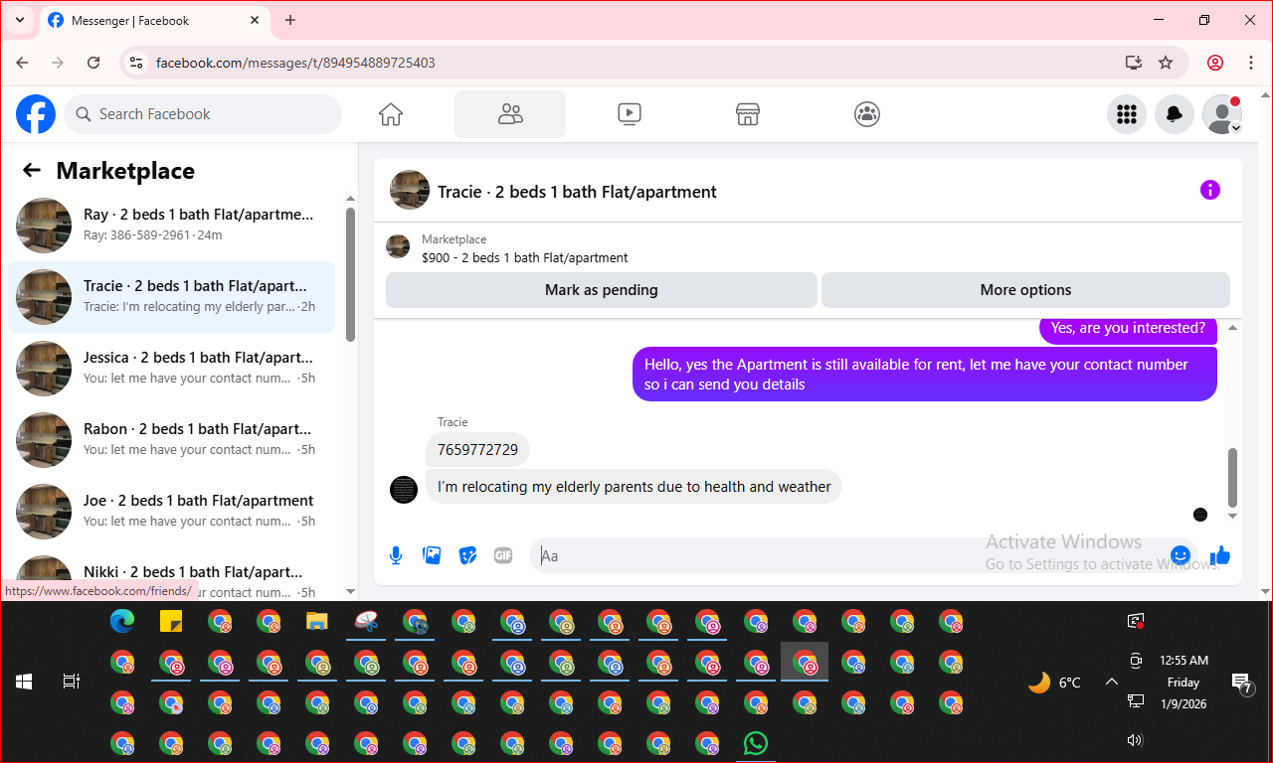Open the Chrome profile icon
1273x763 pixels.
point(1215,63)
